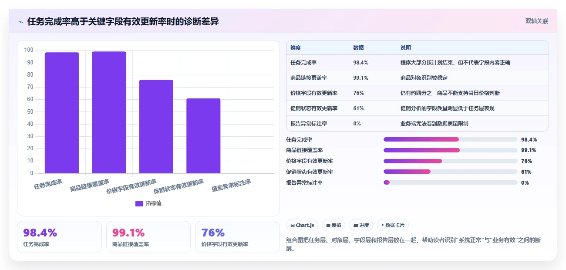Click the description starting 仍有约四分之一商品
This screenshot has width=566, height=270.
click(x=450, y=93)
